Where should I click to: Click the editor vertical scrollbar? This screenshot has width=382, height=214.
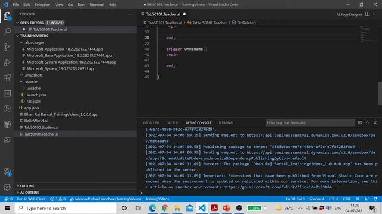coord(380,93)
